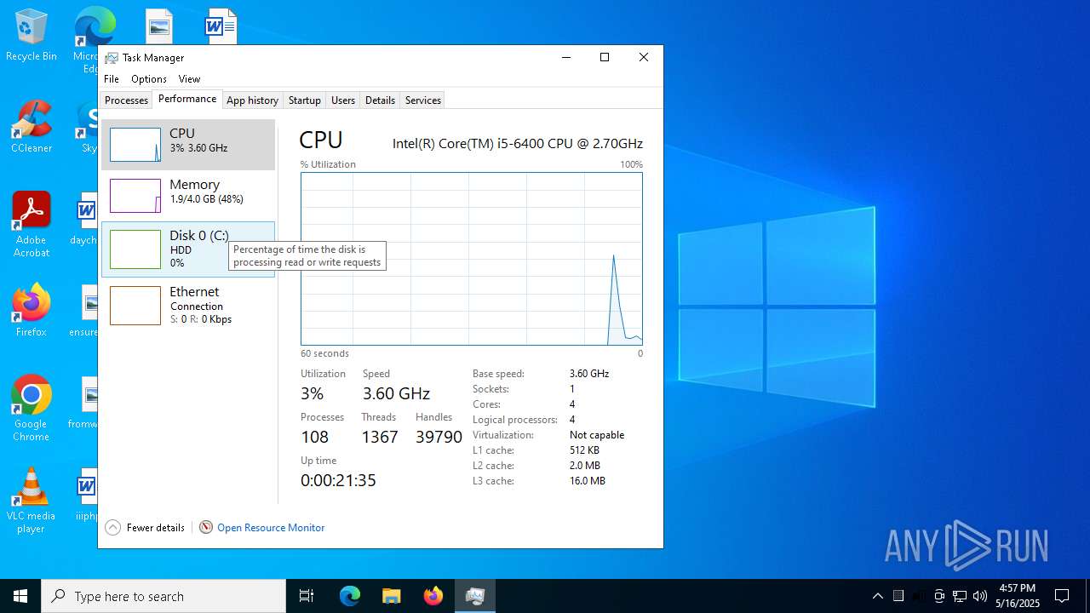The width and height of the screenshot is (1090, 613).
Task: Open the File menu
Action: point(112,79)
